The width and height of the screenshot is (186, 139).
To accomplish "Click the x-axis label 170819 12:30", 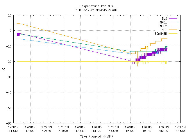I will [47, 129].
